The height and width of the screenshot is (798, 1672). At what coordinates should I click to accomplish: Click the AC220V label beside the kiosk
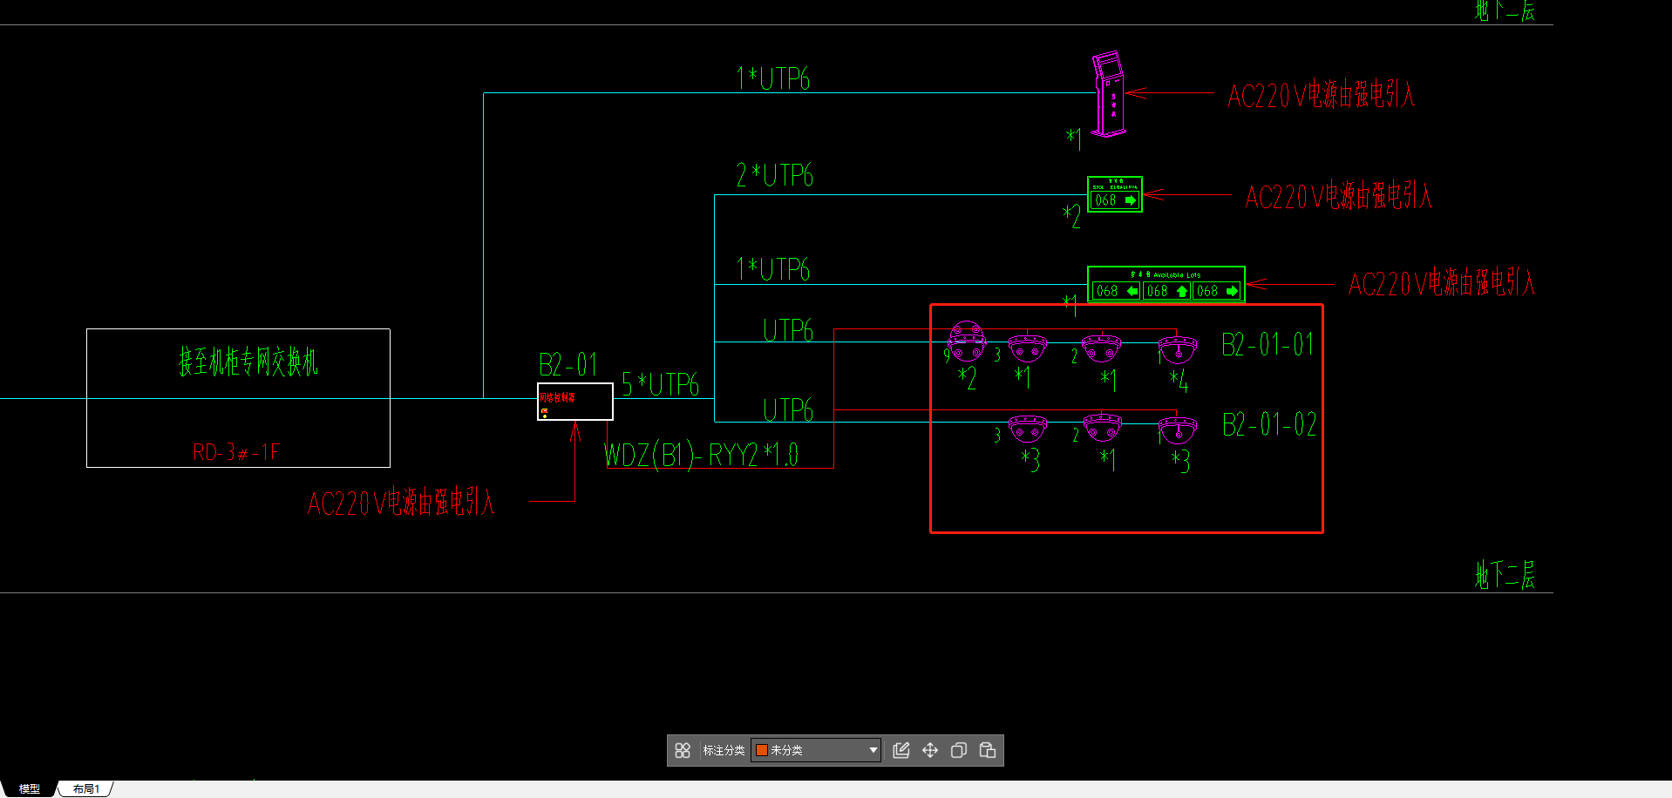1322,94
